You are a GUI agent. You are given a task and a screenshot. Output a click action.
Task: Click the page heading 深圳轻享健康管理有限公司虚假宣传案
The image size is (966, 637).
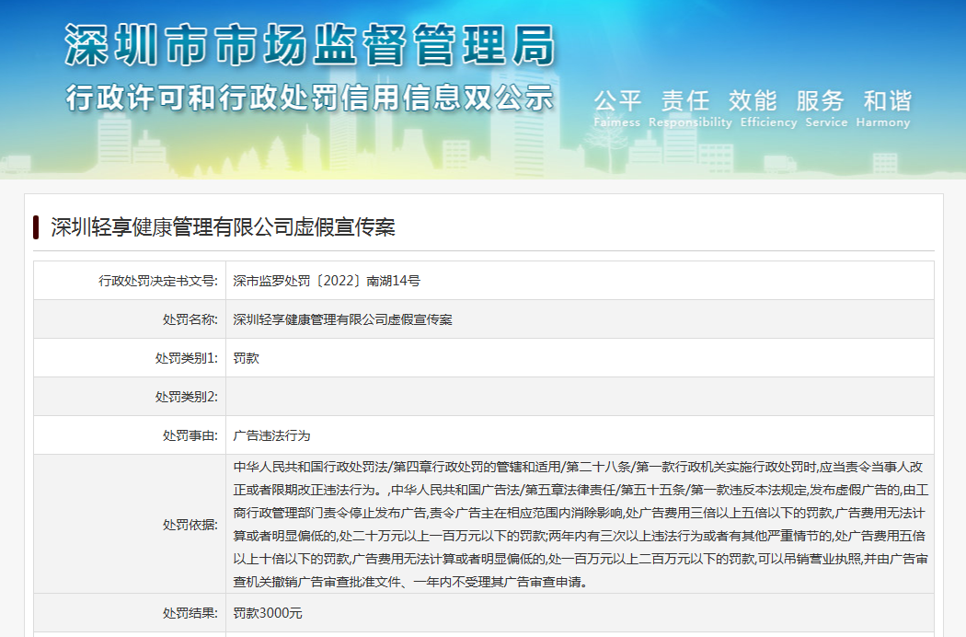pos(223,227)
